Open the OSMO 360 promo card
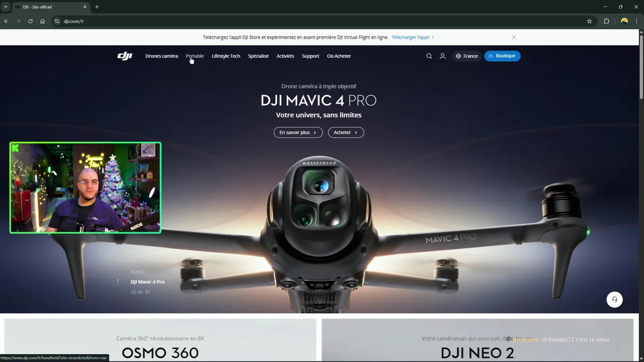The image size is (644, 362). [160, 340]
